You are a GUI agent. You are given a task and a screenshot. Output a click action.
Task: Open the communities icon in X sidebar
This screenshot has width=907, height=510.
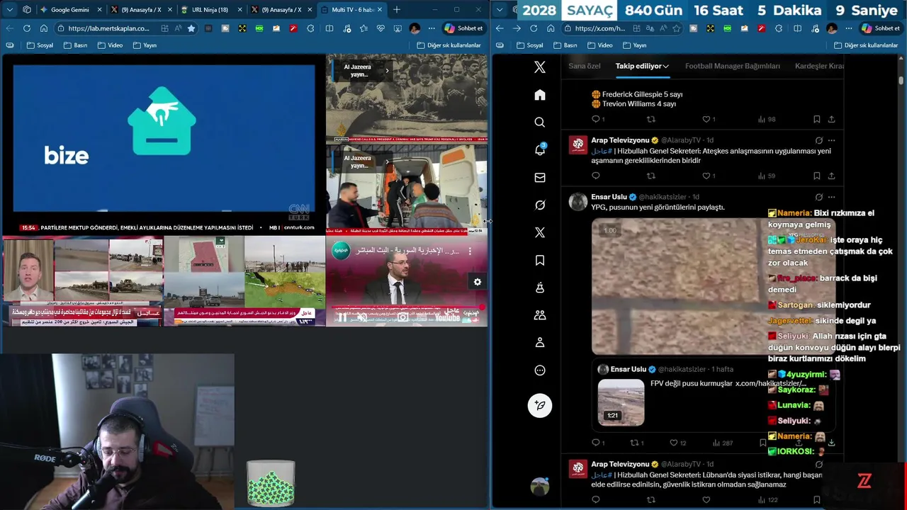click(x=540, y=315)
